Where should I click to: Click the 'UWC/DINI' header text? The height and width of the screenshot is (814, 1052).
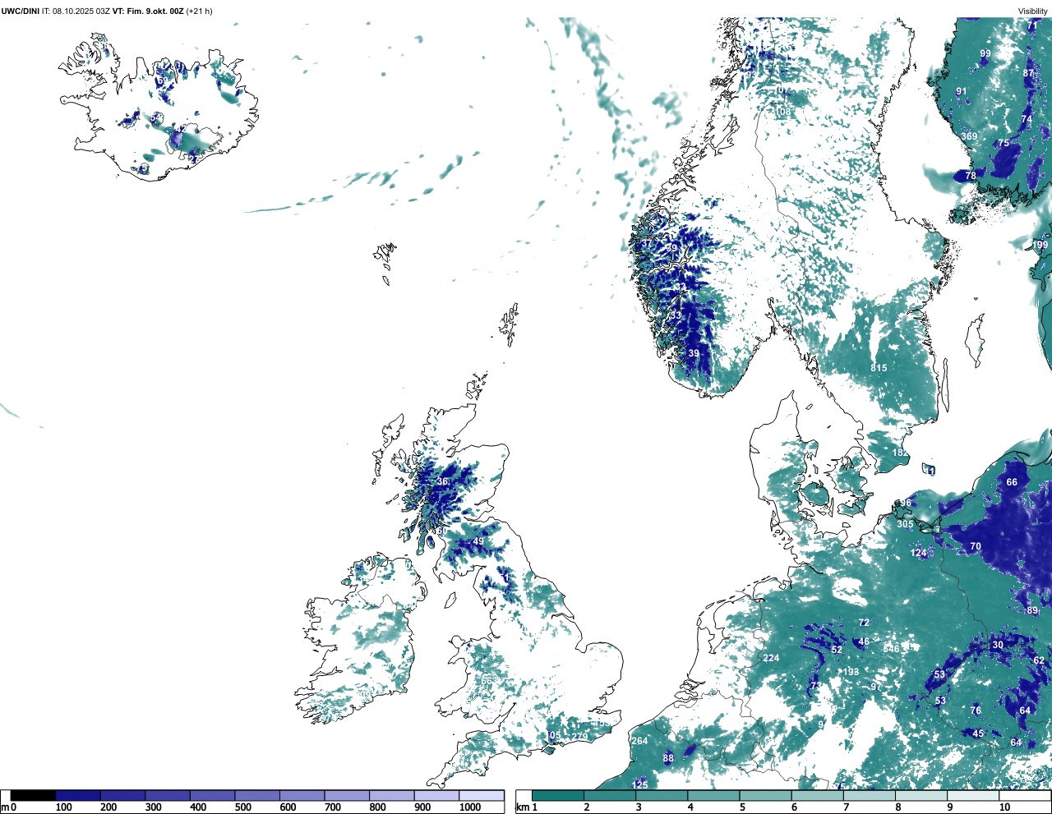click(21, 11)
